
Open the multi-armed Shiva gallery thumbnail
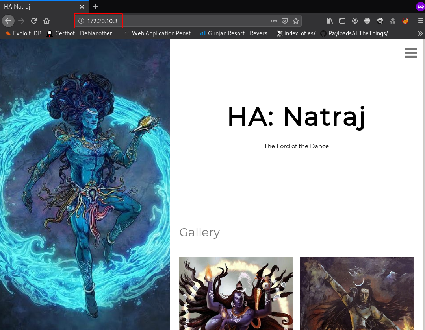pyautogui.click(x=236, y=293)
